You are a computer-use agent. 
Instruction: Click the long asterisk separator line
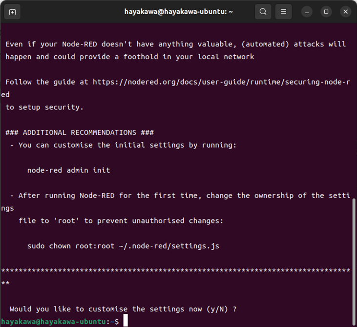[176, 271]
